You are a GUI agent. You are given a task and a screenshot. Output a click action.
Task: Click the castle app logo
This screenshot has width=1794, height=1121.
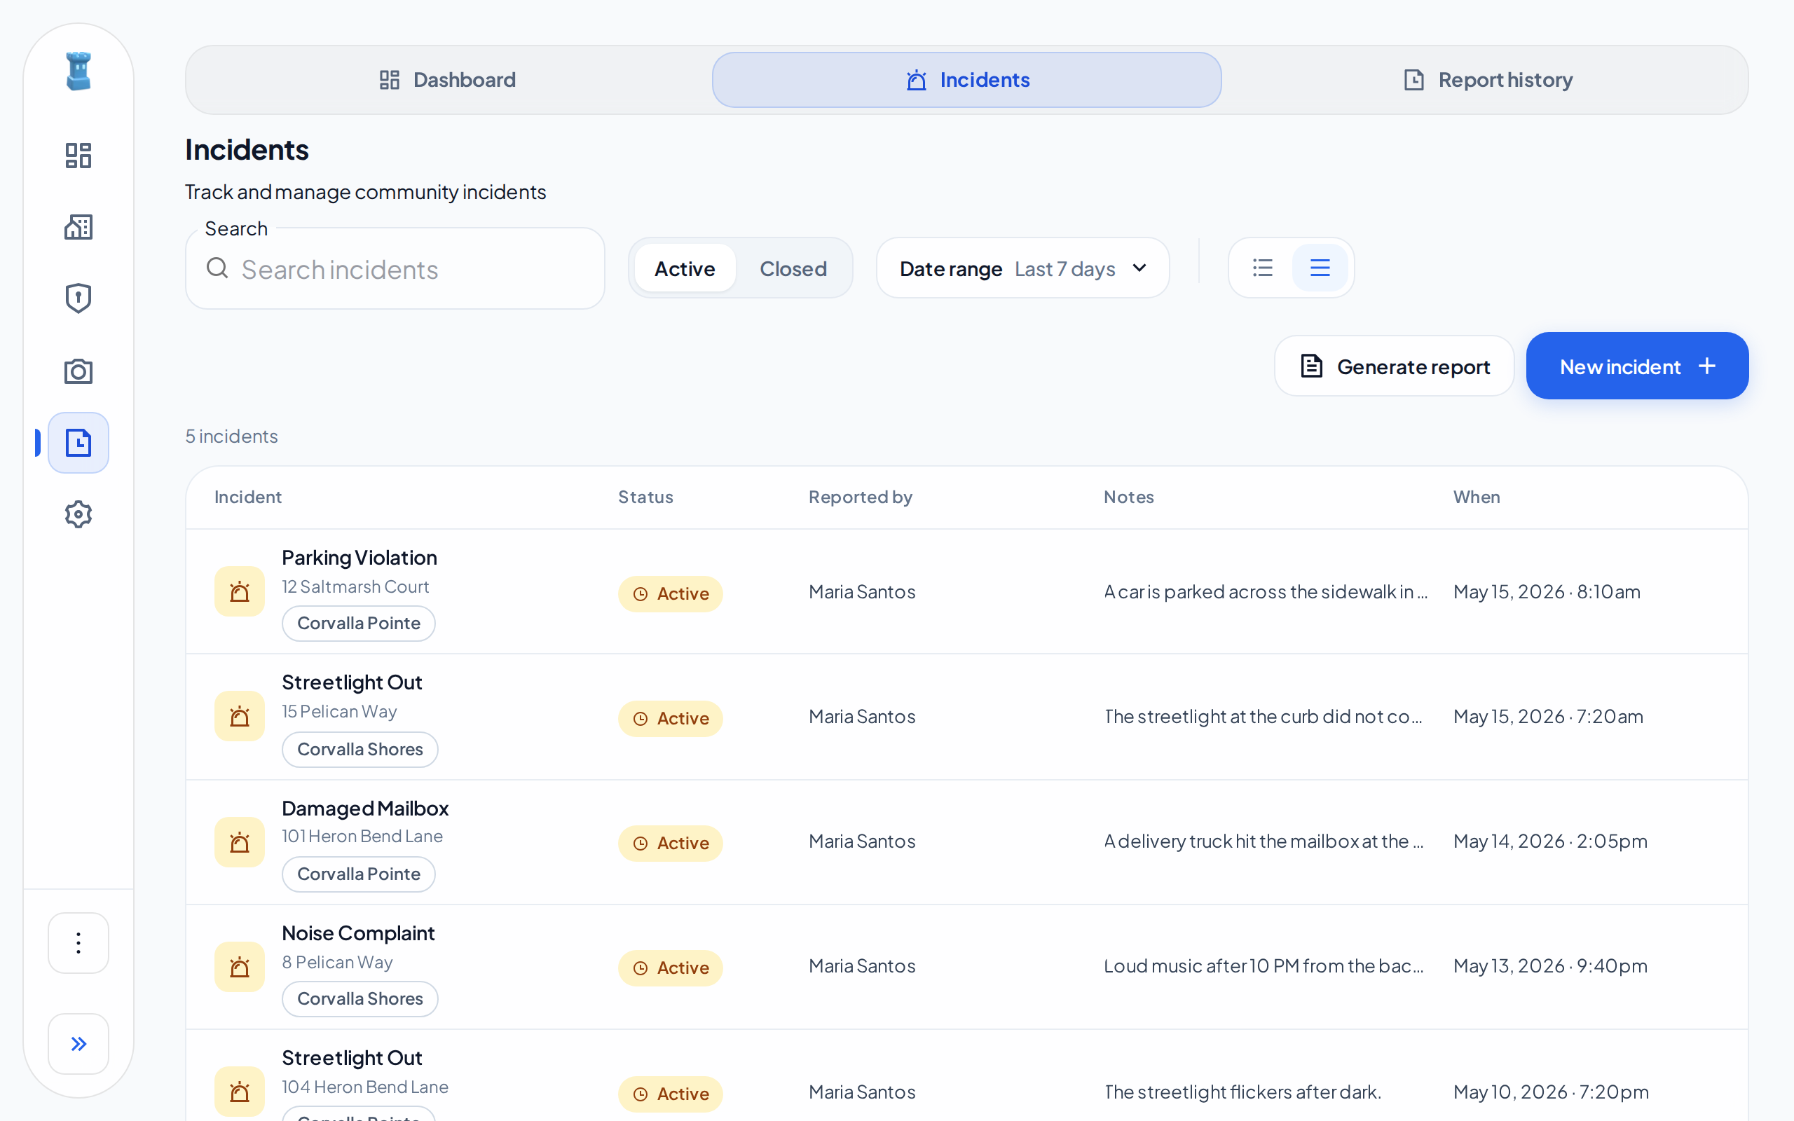tap(78, 71)
